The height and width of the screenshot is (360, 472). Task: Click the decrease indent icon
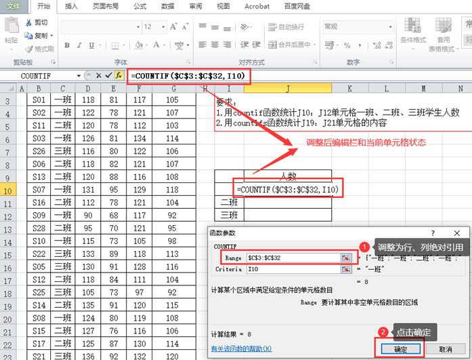coord(244,45)
